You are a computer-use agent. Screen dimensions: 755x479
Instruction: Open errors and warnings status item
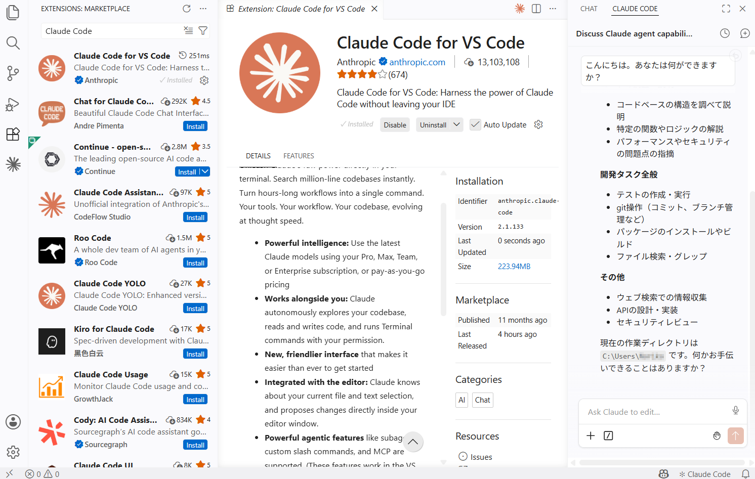(43, 474)
